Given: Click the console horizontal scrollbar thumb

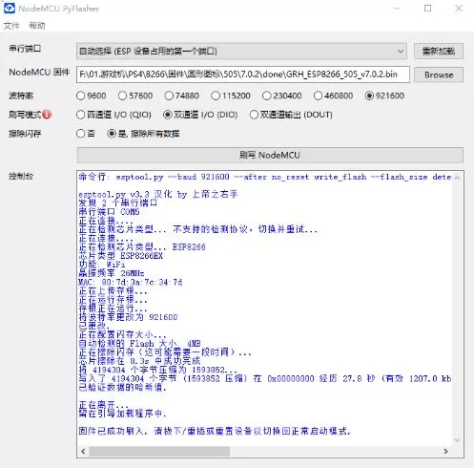Looking at the screenshot, I should tap(159, 451).
